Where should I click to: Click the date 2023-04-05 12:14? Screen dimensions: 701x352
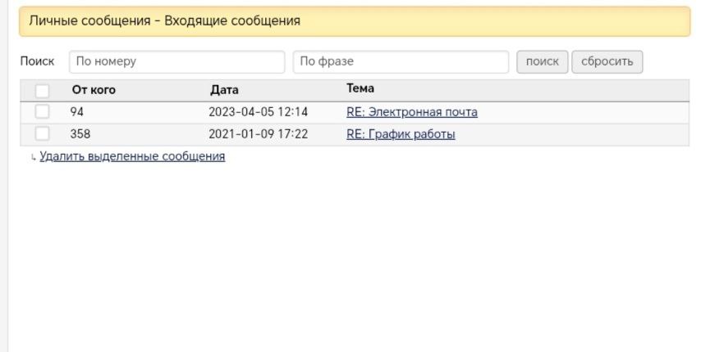[x=258, y=112]
